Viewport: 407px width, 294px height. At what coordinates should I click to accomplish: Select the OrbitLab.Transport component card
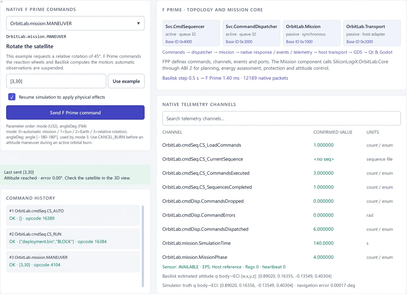pos(372,33)
